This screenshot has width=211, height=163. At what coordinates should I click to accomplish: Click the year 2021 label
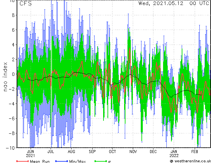pos(30,156)
